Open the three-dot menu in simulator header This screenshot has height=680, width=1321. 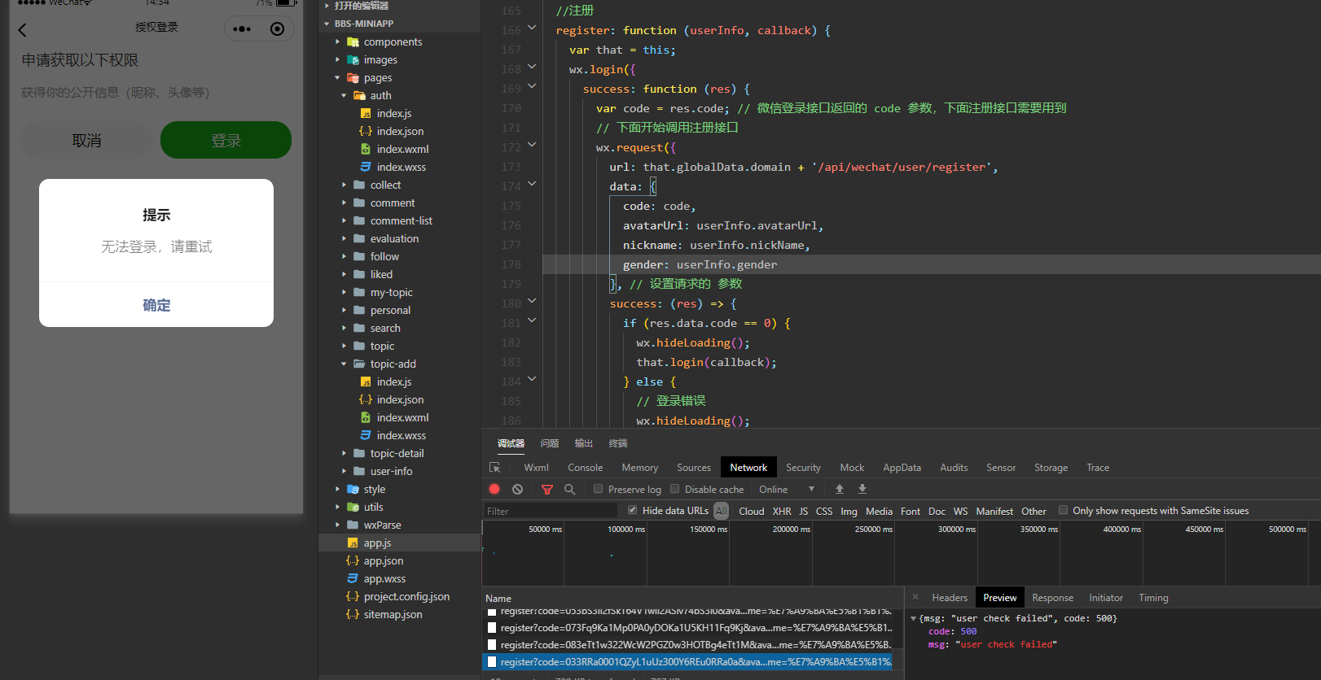(x=242, y=29)
